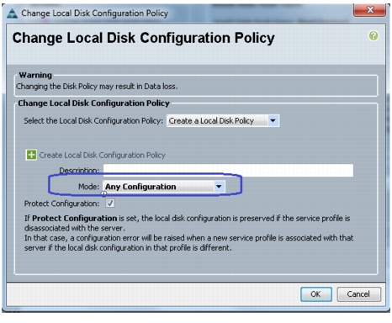The height and width of the screenshot is (323, 392).
Task: Click the Protect Configuration label
Action: [x=61, y=204]
